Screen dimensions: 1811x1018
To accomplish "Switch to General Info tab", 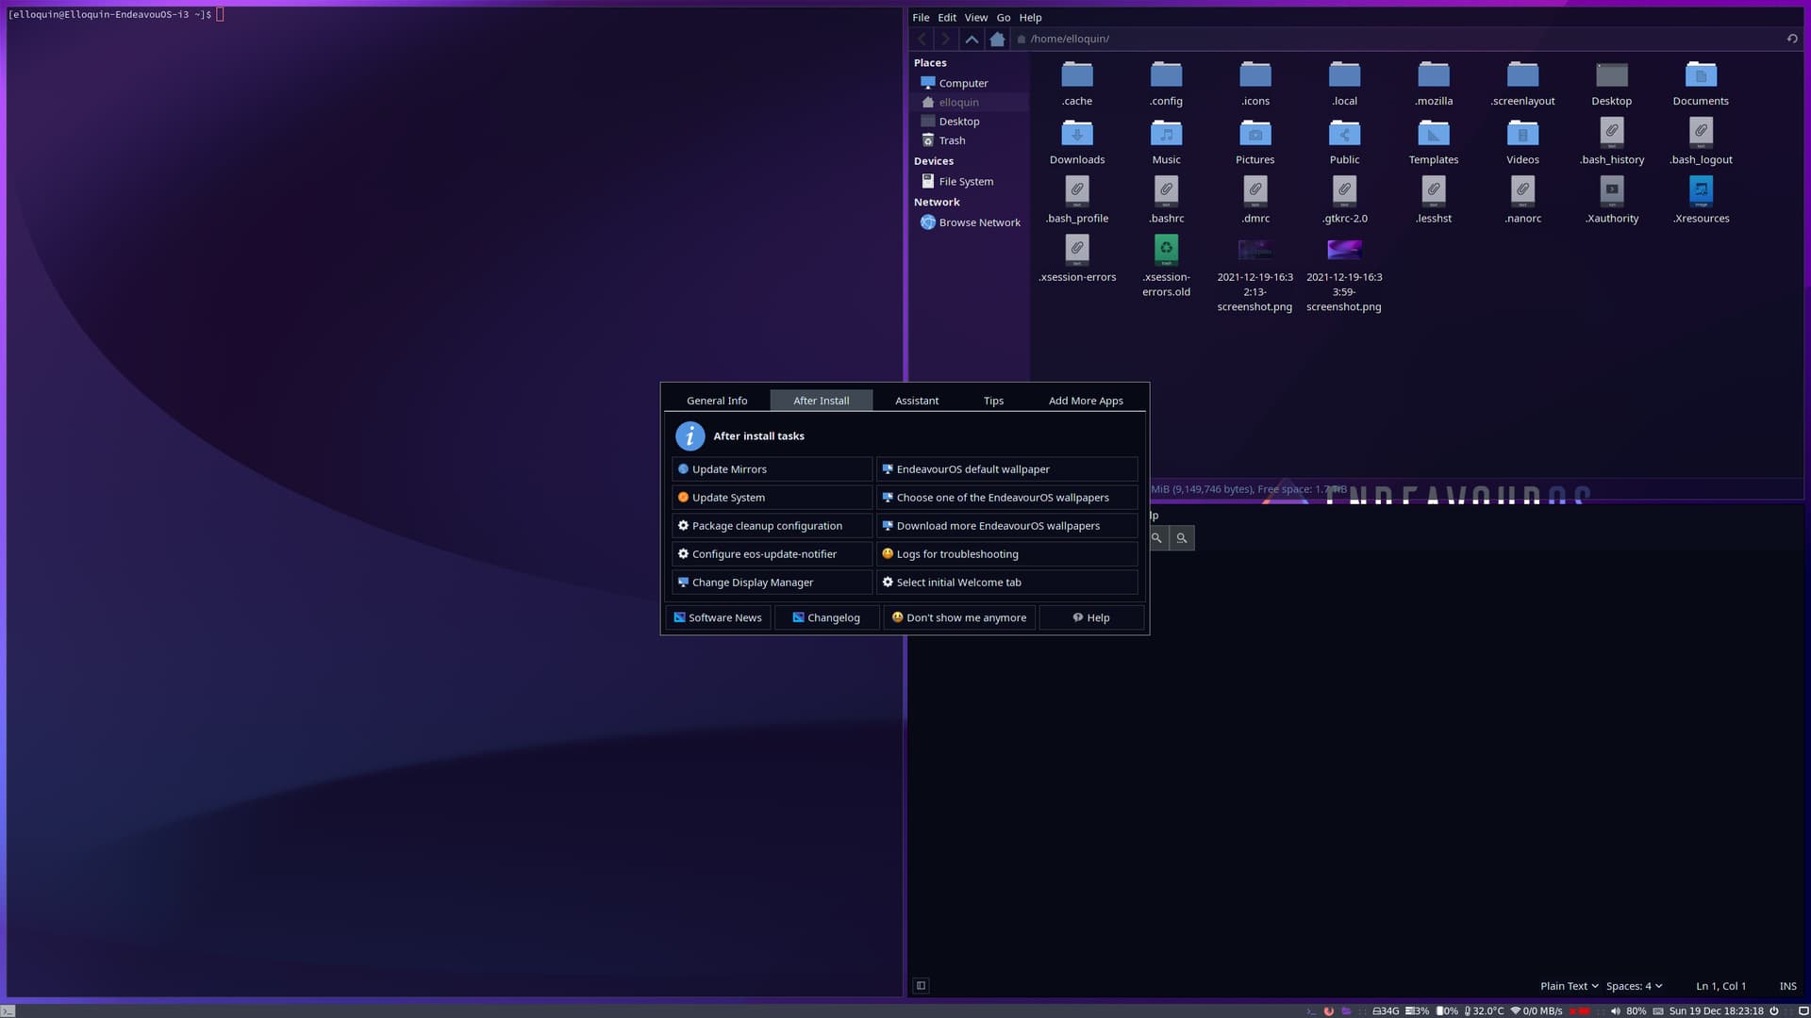I will pos(717,401).
